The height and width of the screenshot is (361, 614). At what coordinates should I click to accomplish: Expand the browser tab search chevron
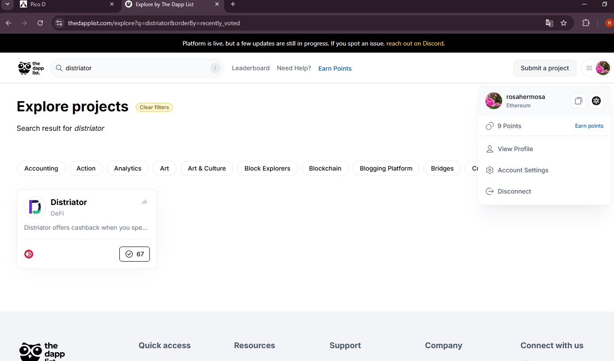7,4
